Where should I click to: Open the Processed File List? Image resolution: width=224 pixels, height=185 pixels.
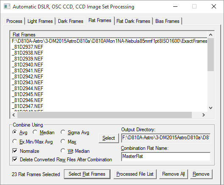[135, 174]
